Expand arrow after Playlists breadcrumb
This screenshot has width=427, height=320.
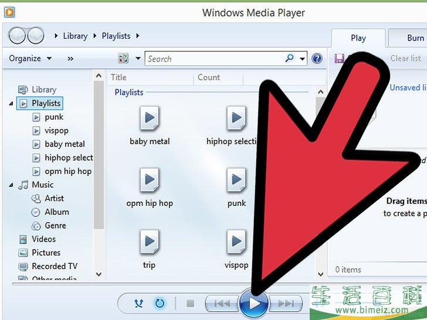137,36
